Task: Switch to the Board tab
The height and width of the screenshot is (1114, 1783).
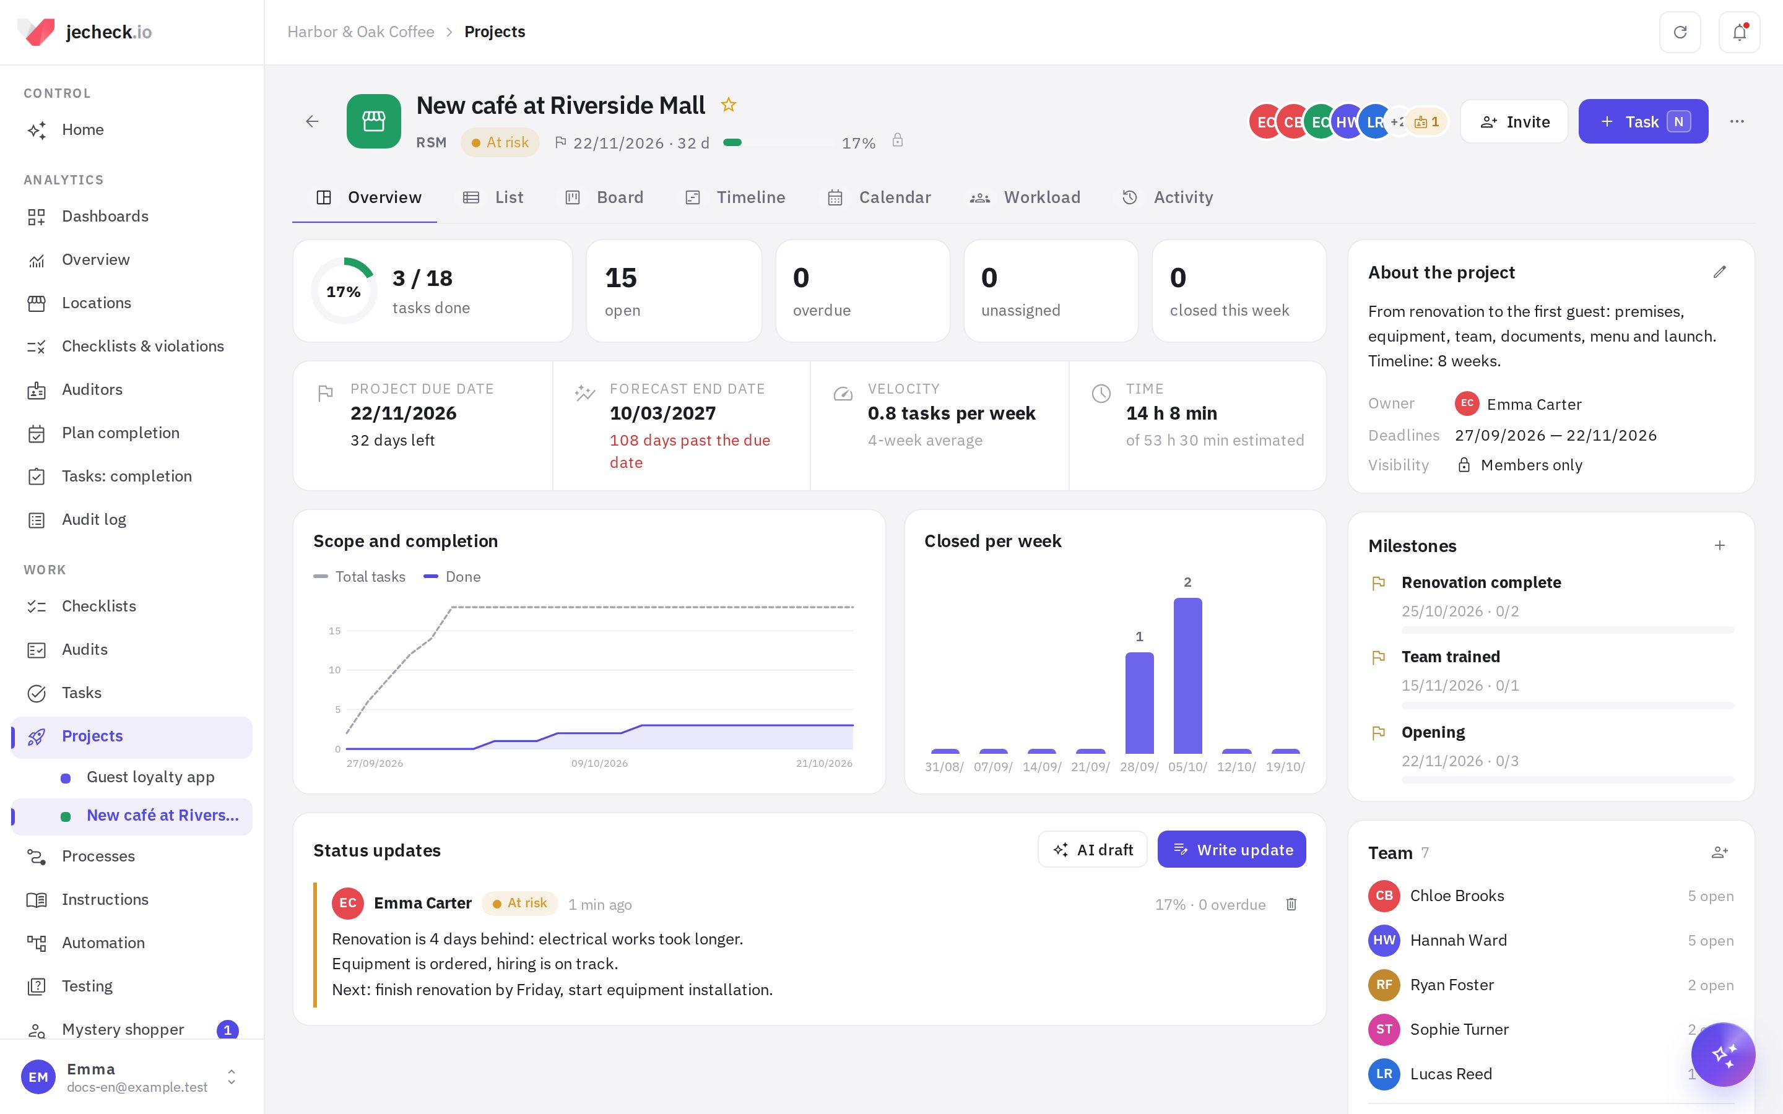Action: click(x=604, y=197)
